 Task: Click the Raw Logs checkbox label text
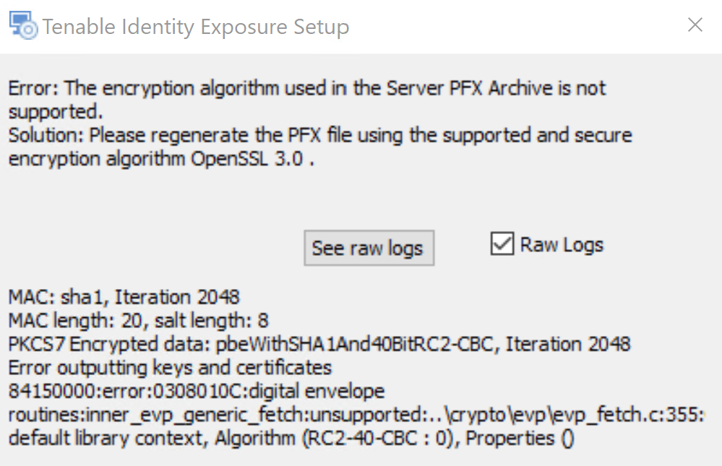[562, 244]
